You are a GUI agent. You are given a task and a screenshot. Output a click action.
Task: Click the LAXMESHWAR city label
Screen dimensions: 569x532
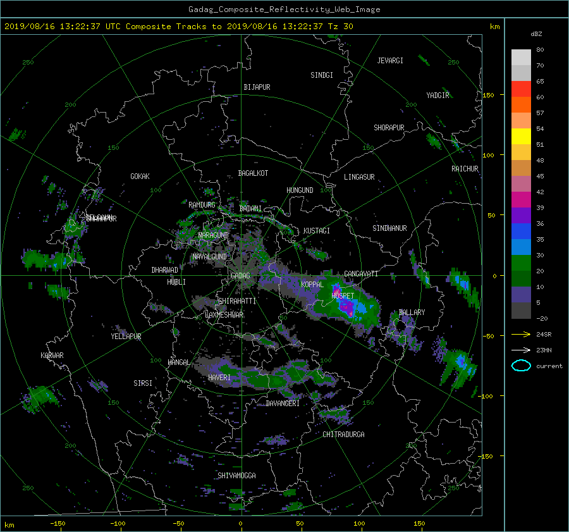[224, 315]
